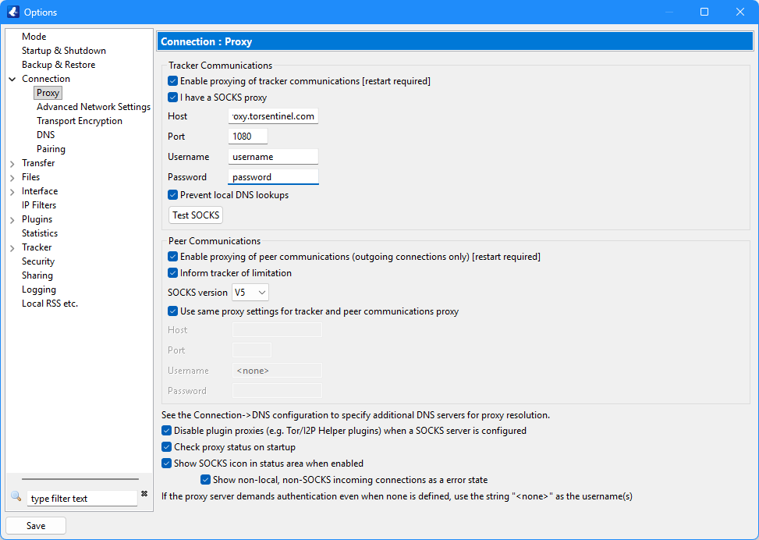Viewport: 759px width, 540px height.
Task: Select DNS under Connection
Action: click(x=45, y=134)
